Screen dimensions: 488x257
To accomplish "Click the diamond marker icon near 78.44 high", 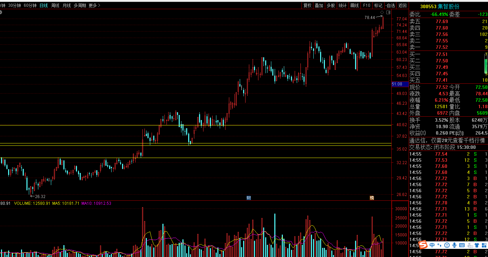I will (382, 13).
